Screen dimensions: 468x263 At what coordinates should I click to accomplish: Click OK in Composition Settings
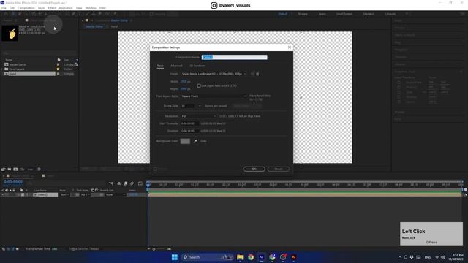coord(254,169)
